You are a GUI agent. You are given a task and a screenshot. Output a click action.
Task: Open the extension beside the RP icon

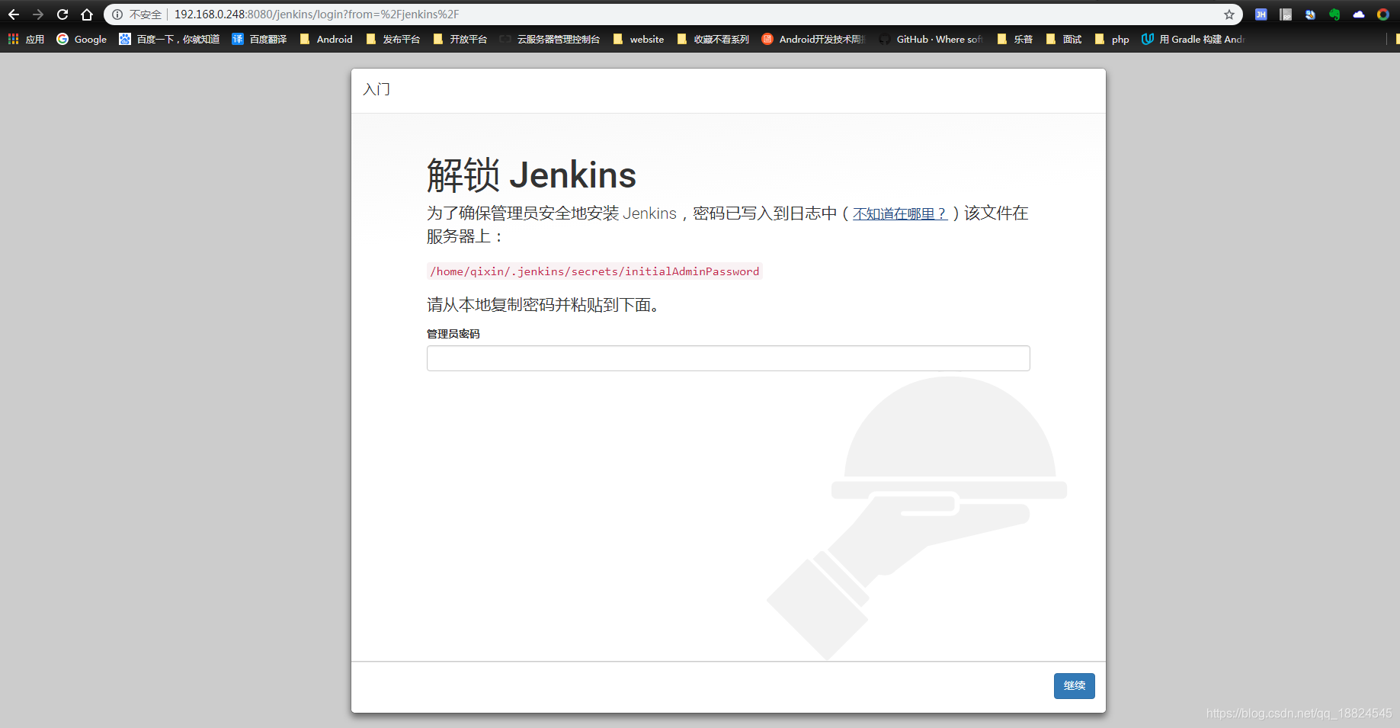click(x=1310, y=14)
